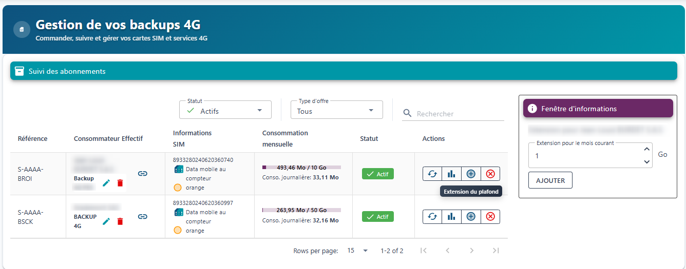The image size is (686, 269).
Task: Edit the Backup consumer with pencil icon
Action: click(x=106, y=183)
